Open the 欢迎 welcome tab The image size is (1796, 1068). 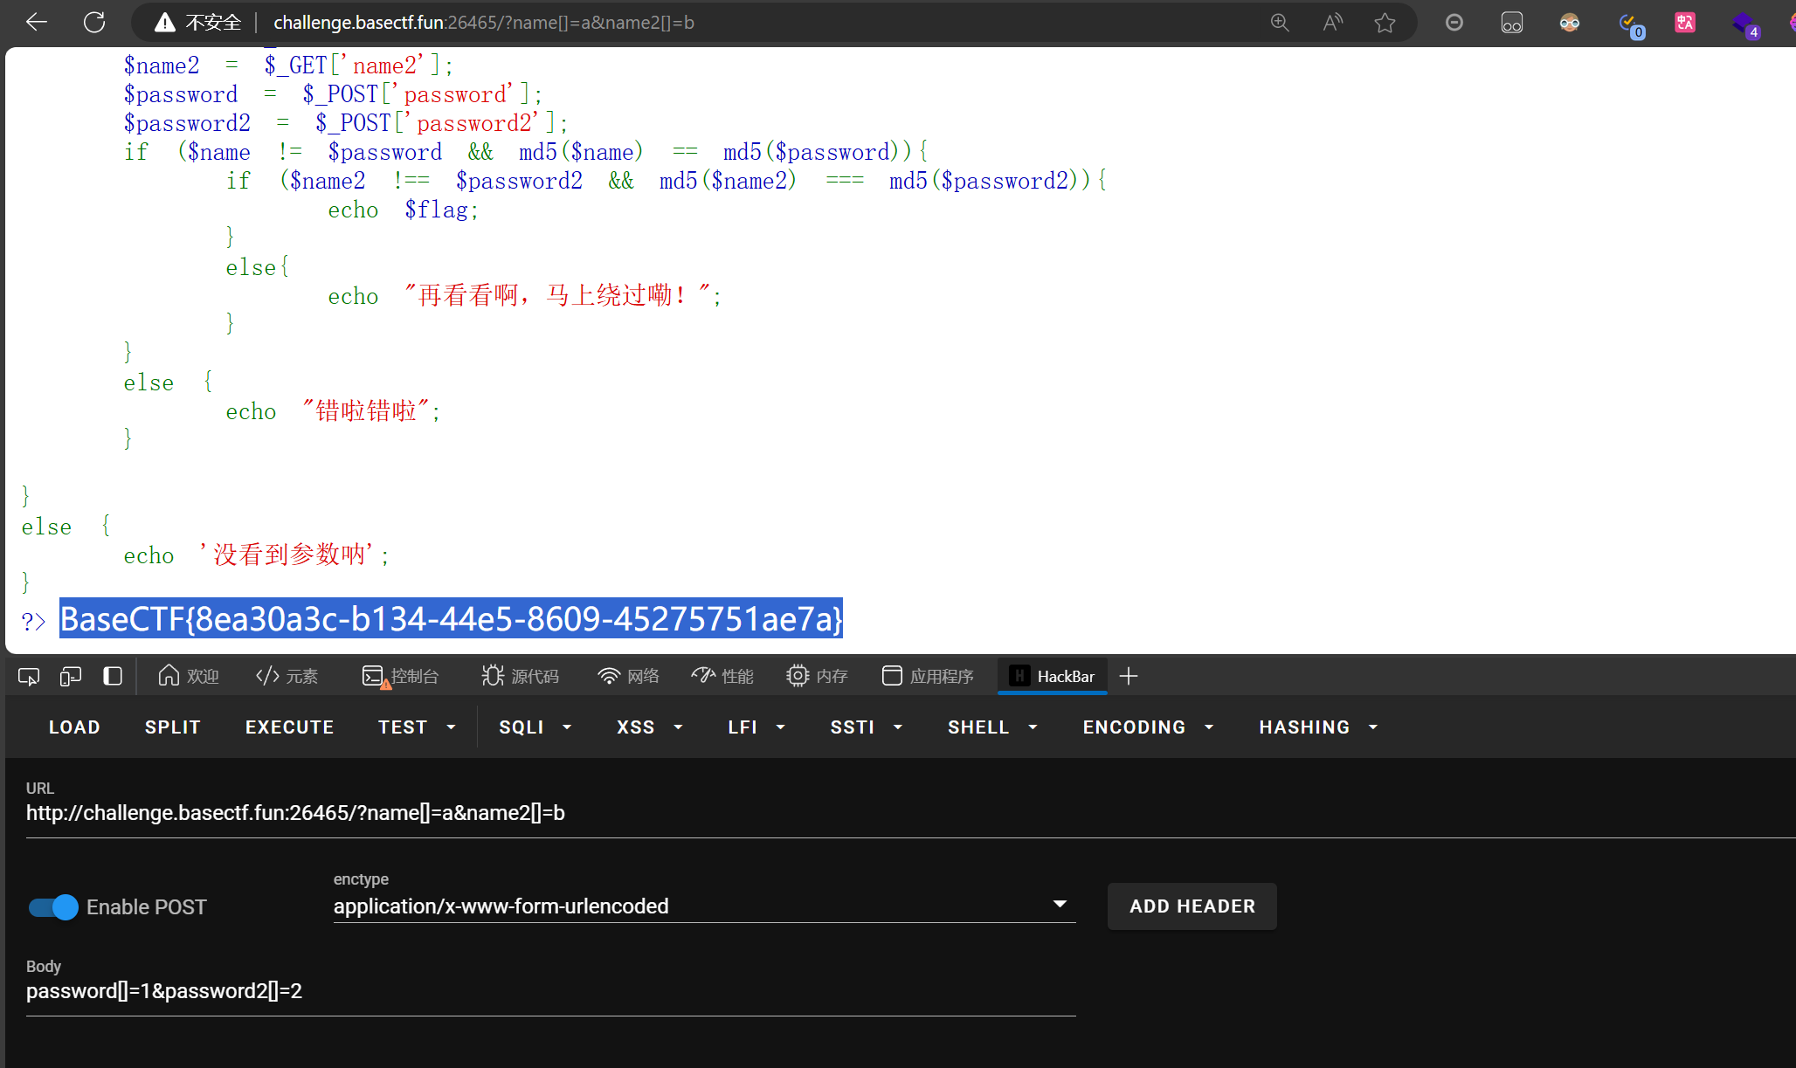coord(188,676)
